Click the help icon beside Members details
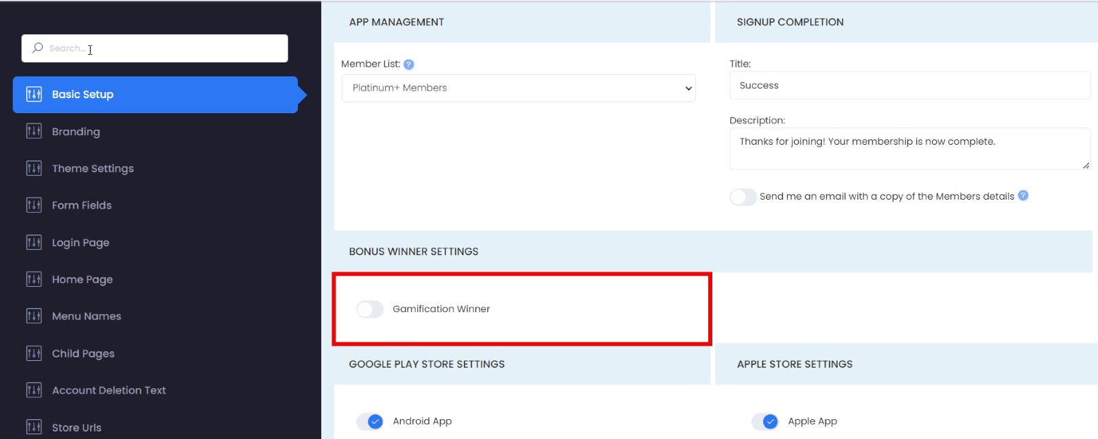The image size is (1098, 439). 1023,195
